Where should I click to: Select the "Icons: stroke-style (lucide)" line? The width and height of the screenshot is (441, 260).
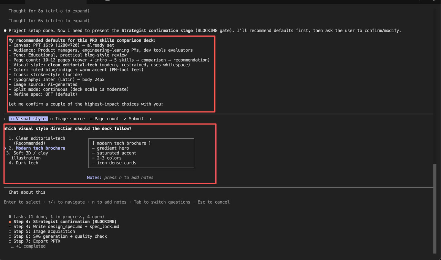[x=45, y=75]
